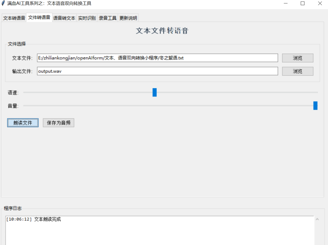
Task: Minimize the application window
Action: (x=285, y=3)
